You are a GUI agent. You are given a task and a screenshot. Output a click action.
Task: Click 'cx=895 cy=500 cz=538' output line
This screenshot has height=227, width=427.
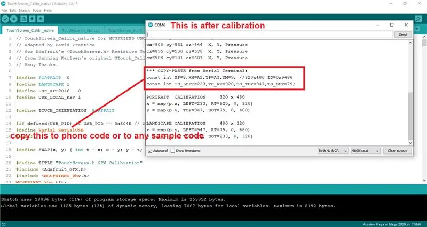(197, 51)
